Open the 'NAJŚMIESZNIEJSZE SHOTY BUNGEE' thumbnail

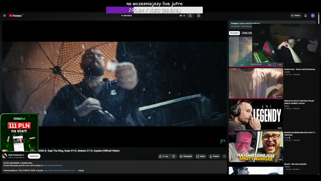[x=256, y=147]
